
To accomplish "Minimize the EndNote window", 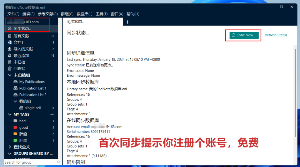I will coord(271,7).
